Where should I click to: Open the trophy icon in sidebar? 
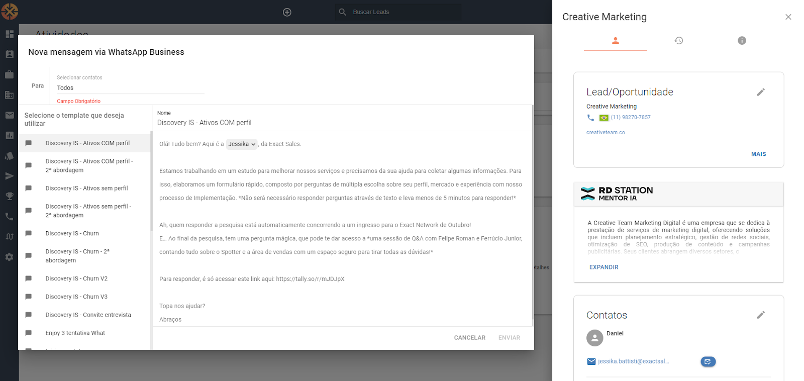(10, 196)
